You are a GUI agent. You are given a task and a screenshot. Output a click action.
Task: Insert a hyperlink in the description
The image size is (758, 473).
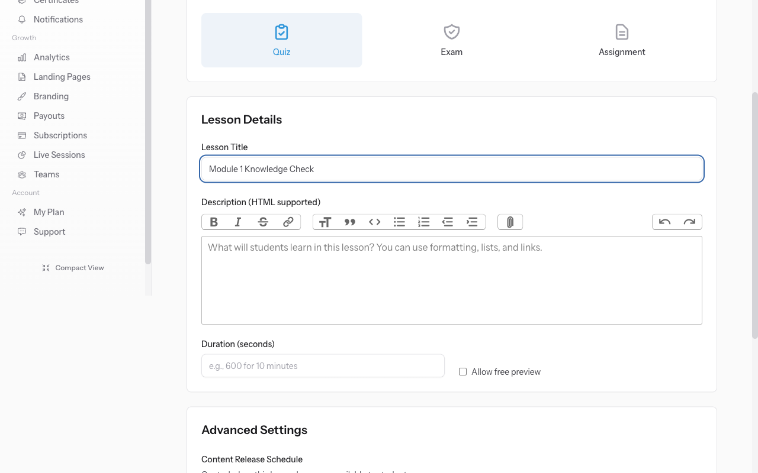click(288, 222)
